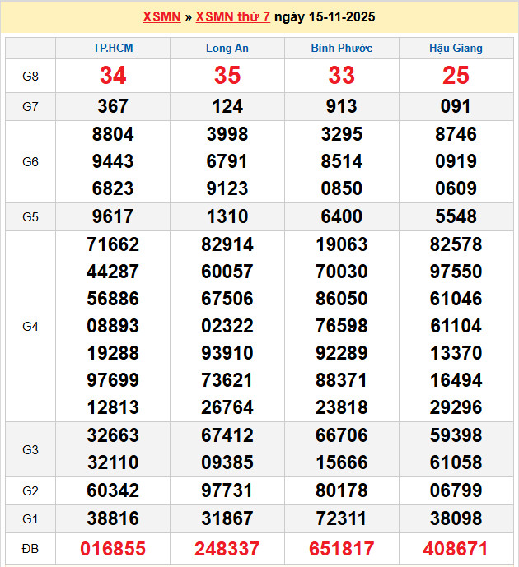The image size is (519, 567).
Task: Select Long An special prize 248337
Action: coord(227,549)
